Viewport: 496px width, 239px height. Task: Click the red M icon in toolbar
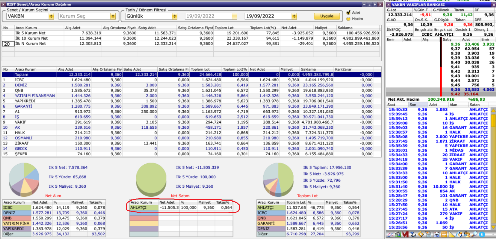[x=406, y=234]
